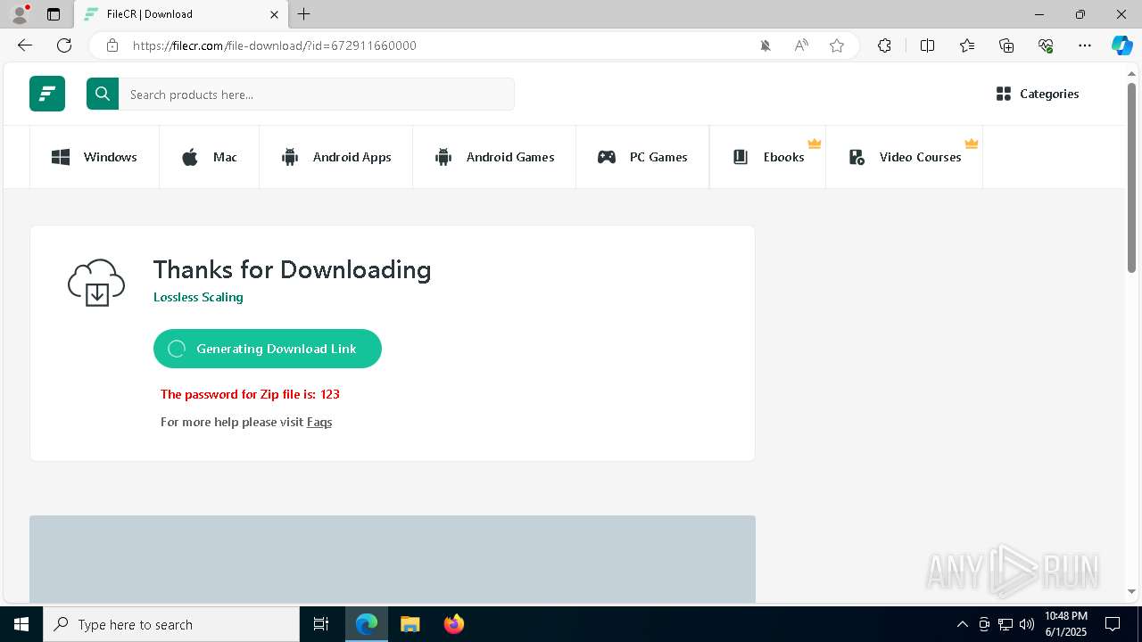Activate Read aloud icon in address bar
This screenshot has height=642, width=1142.
click(x=801, y=45)
